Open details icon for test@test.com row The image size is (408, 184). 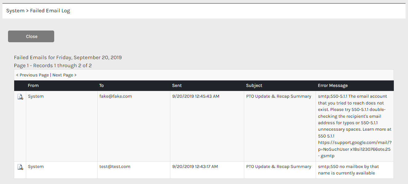click(x=20, y=167)
